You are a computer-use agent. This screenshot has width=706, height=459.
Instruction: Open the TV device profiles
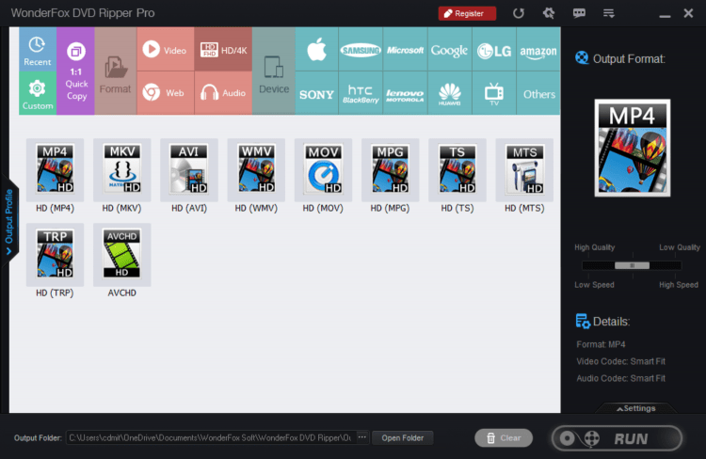[x=494, y=93]
